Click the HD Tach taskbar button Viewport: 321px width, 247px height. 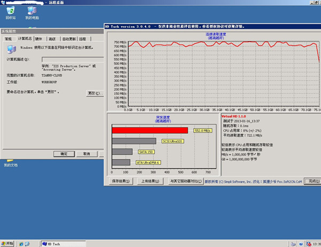63,244
